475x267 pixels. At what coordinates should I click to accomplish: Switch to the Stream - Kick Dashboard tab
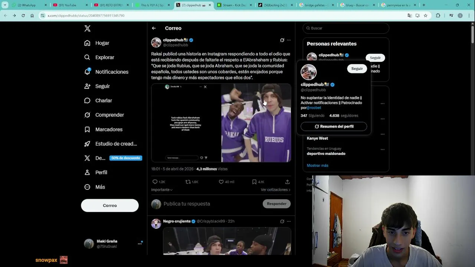click(233, 5)
